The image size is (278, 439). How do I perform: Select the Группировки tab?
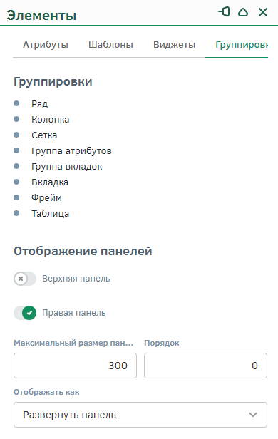coord(242,45)
